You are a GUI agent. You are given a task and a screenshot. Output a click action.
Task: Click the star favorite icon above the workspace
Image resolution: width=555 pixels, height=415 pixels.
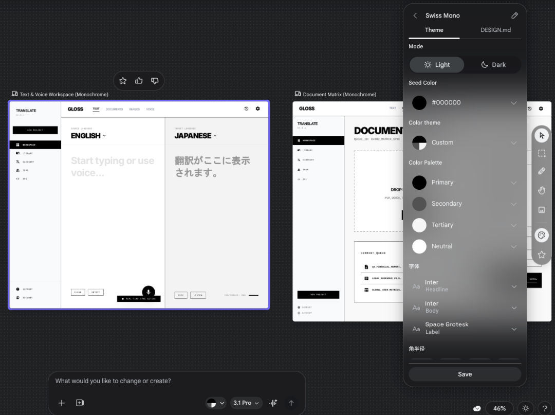(x=123, y=81)
